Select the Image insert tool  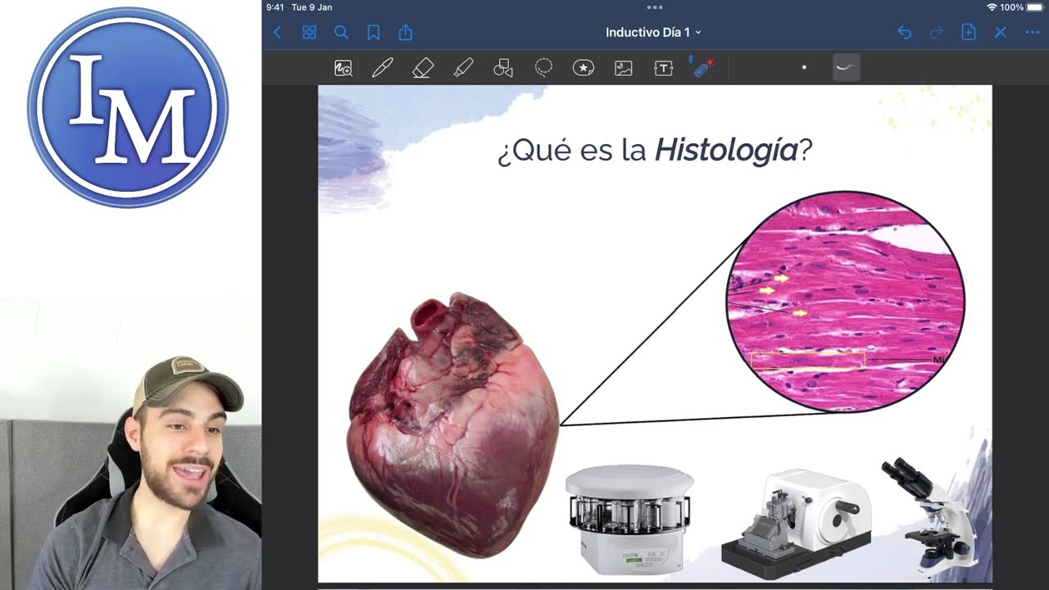tap(624, 69)
